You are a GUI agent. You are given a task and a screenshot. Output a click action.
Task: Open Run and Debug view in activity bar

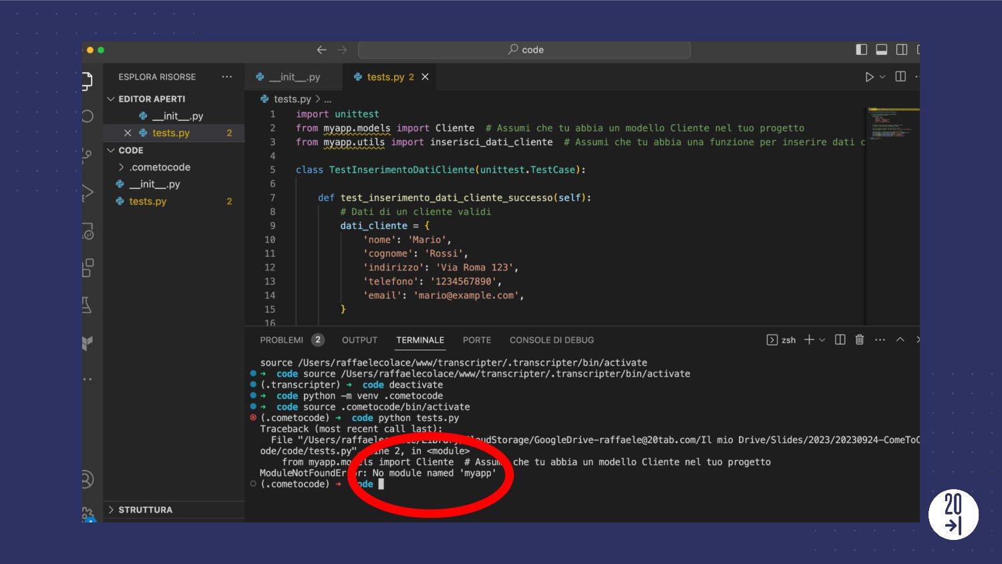point(88,192)
